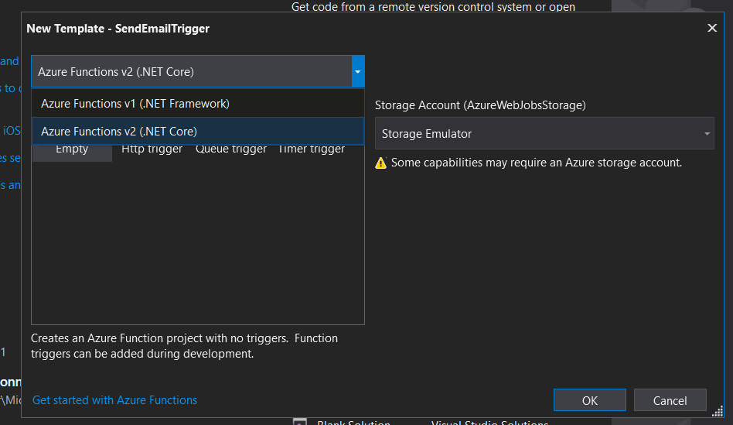
Task: Select the Timer trigger template
Action: pos(312,149)
